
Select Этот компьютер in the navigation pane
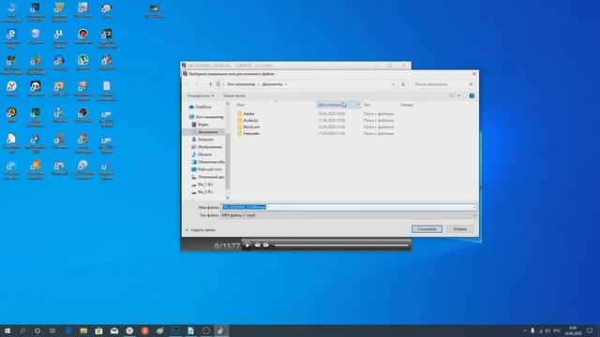[206, 117]
